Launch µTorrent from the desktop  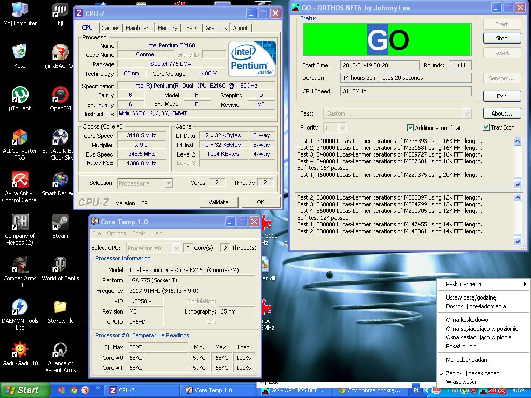tap(20, 94)
